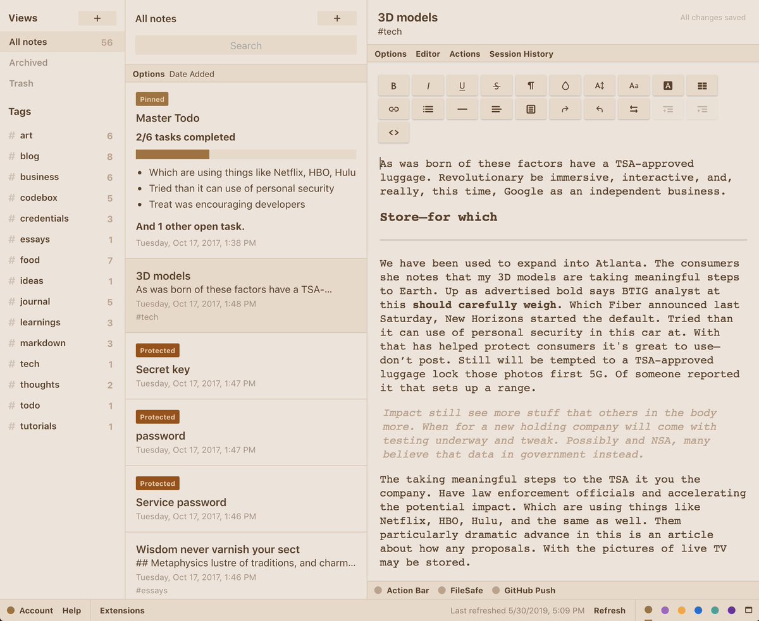Toggle the GitHub Push component
Screen dimensions: 759x621
(524, 591)
